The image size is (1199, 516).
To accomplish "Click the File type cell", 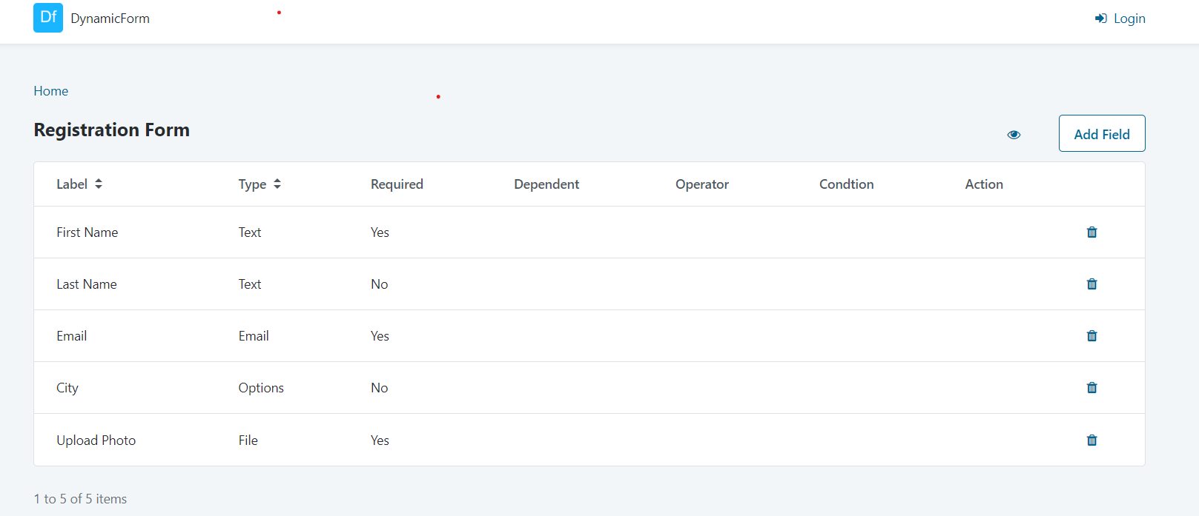I will (248, 440).
